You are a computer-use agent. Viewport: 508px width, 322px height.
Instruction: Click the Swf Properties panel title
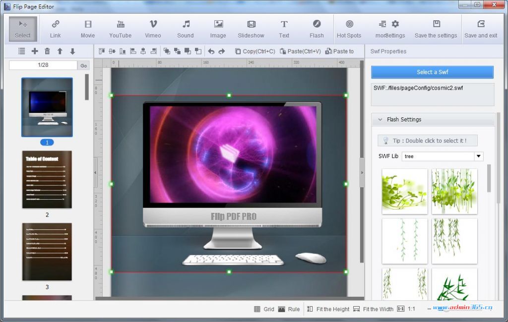388,51
